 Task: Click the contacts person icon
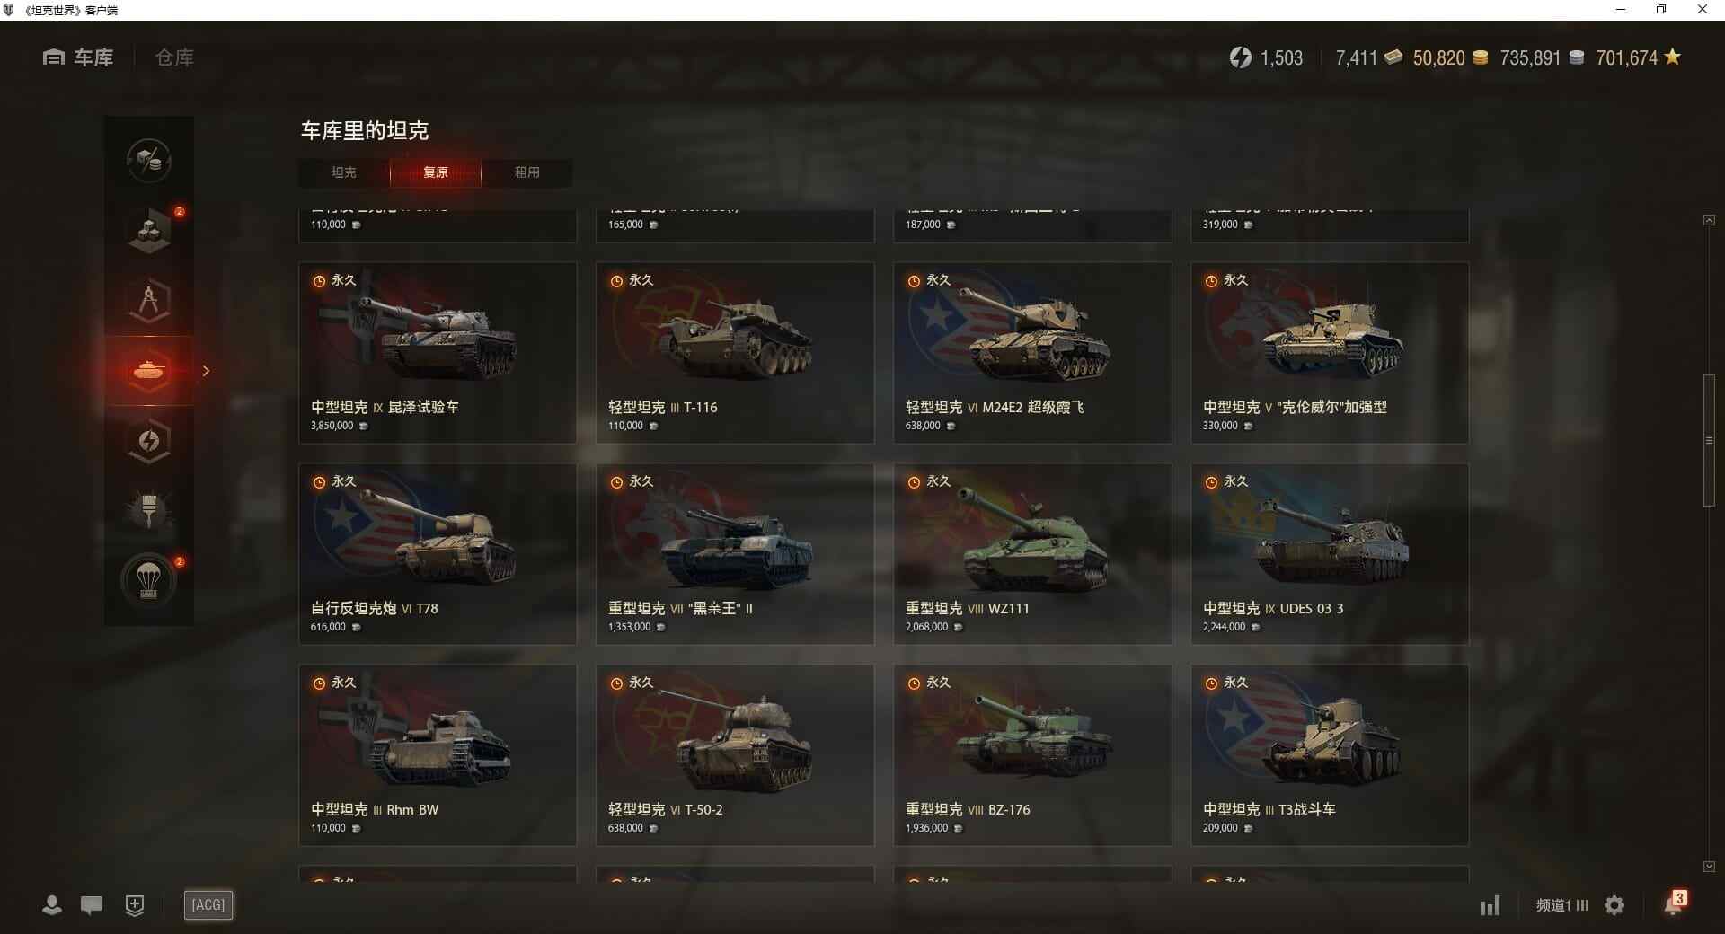(x=52, y=905)
